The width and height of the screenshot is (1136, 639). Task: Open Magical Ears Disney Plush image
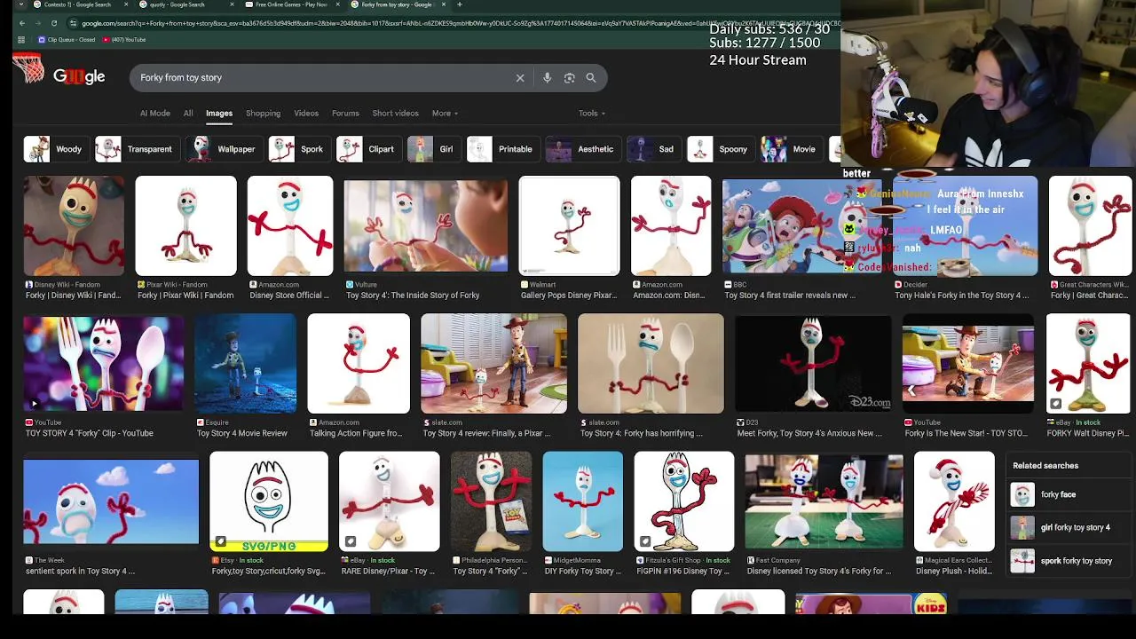pos(955,501)
